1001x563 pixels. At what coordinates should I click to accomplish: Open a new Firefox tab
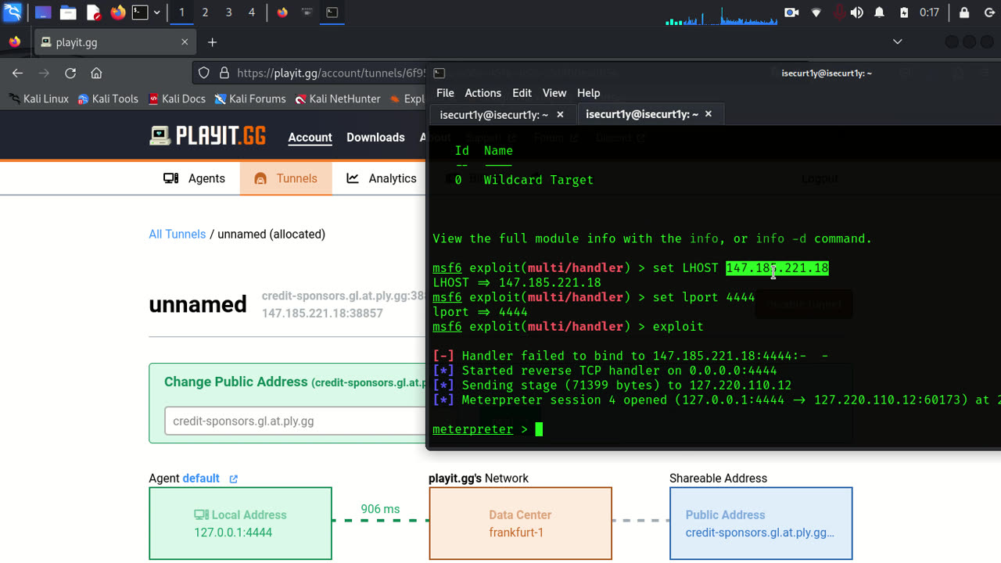tap(212, 42)
